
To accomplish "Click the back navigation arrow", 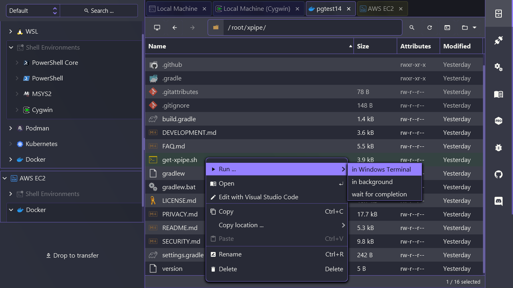I will pos(175,28).
